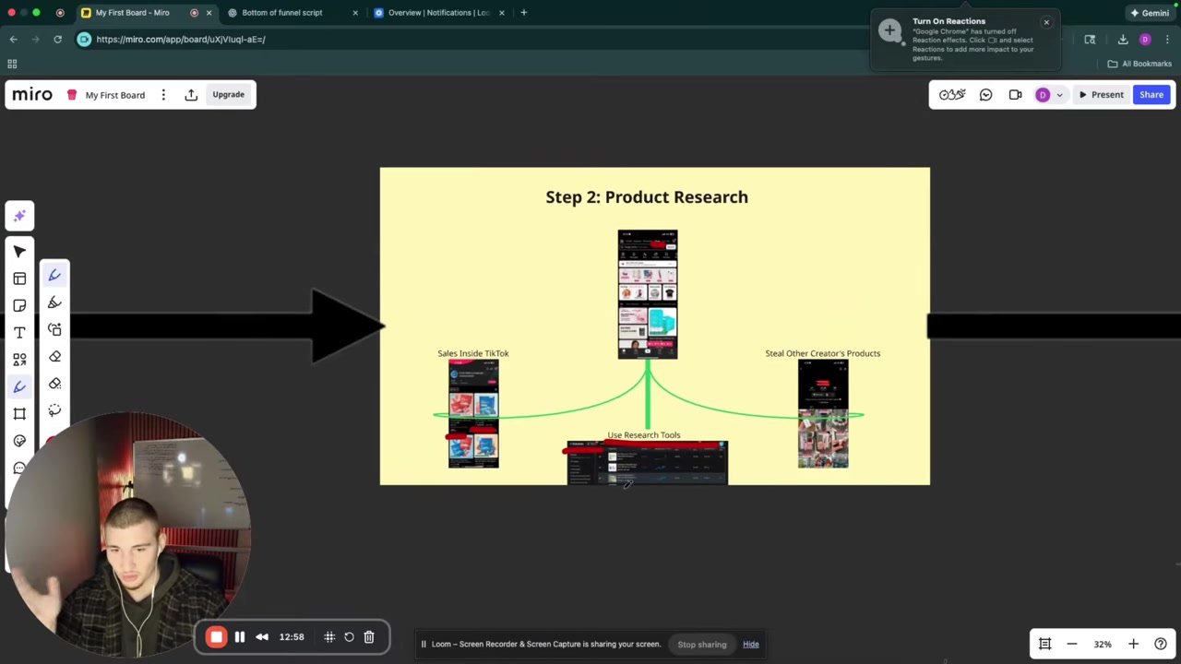The image size is (1181, 664).
Task: Select the sticky note tool
Action: pos(19,305)
